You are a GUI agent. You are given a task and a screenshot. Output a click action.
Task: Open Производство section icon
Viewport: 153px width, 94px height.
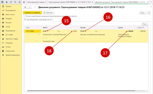(x=3, y=31)
